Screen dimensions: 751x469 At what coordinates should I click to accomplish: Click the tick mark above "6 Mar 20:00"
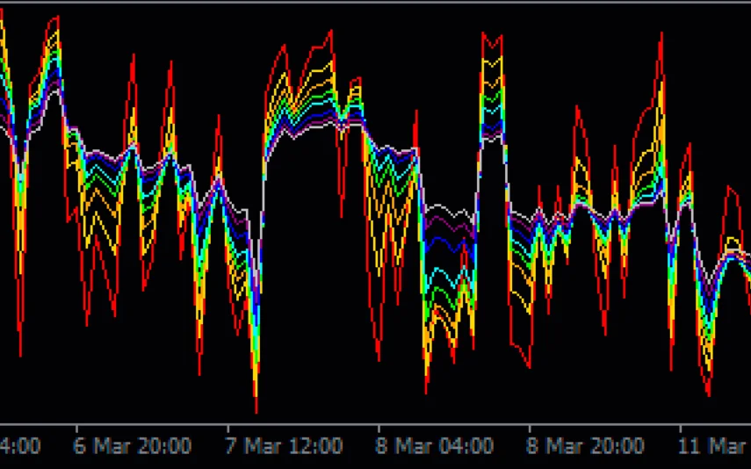tap(76, 427)
